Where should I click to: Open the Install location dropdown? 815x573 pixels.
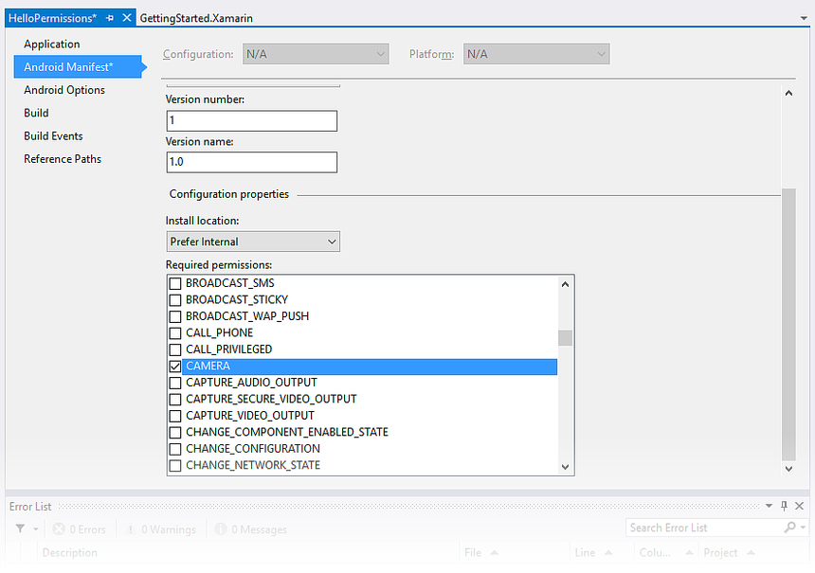(x=331, y=242)
